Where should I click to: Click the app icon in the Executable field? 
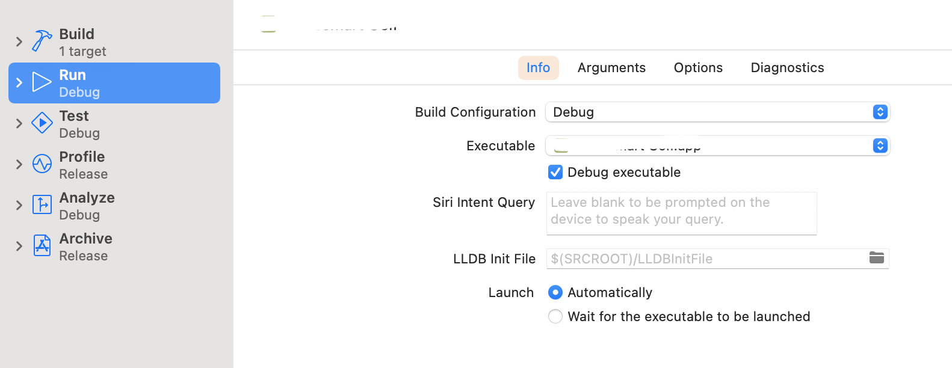(x=561, y=146)
